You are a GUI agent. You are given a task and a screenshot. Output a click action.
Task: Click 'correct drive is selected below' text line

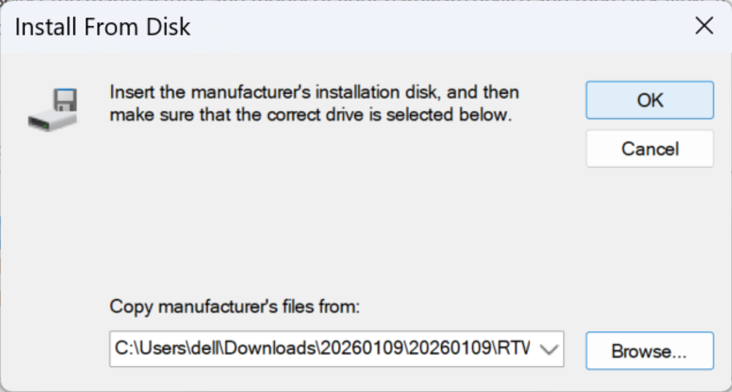pos(310,115)
